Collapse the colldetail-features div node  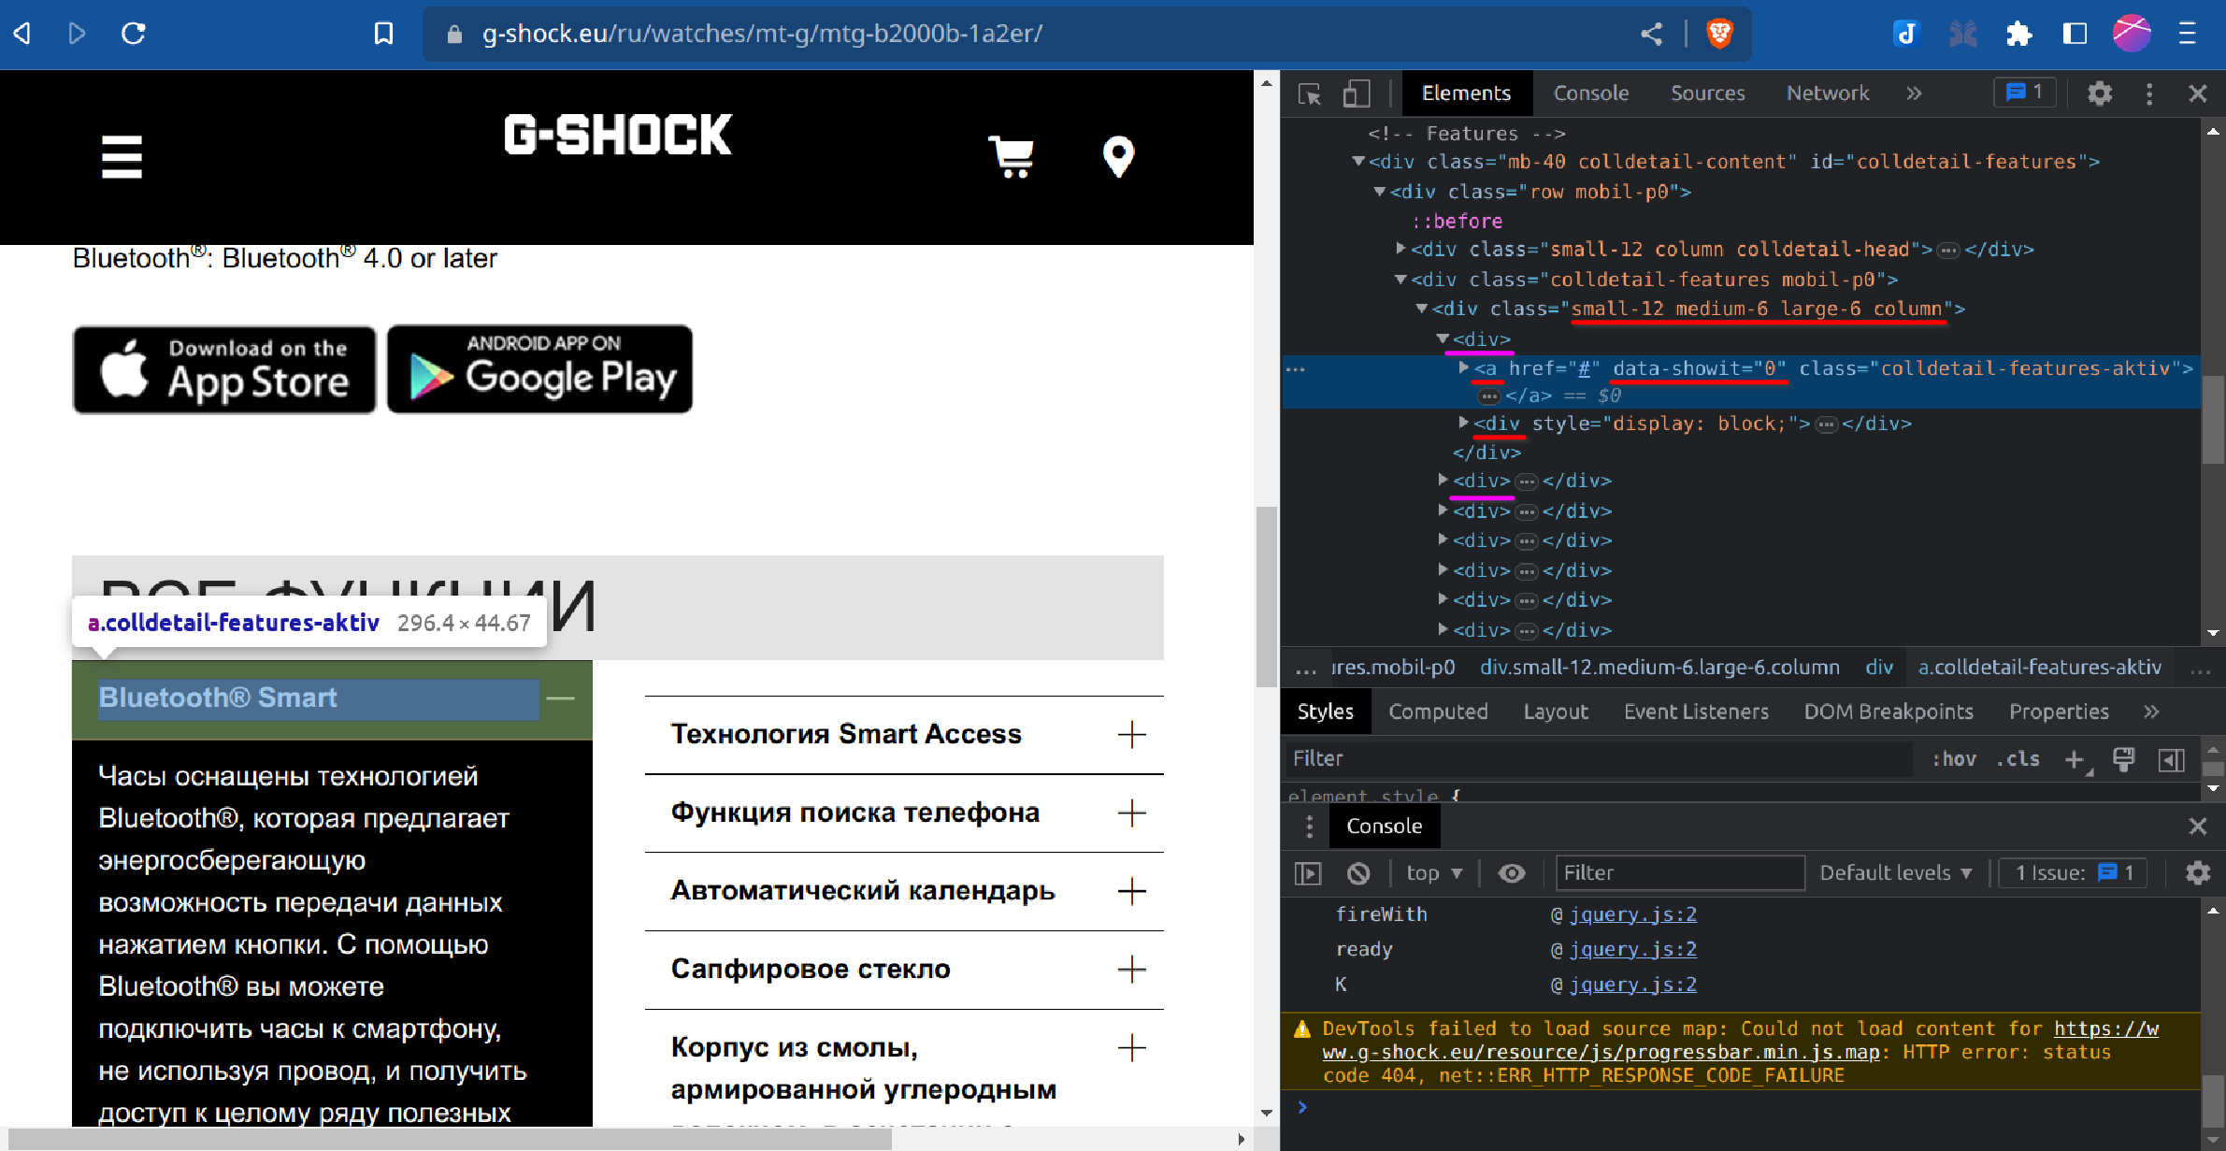coord(1358,162)
